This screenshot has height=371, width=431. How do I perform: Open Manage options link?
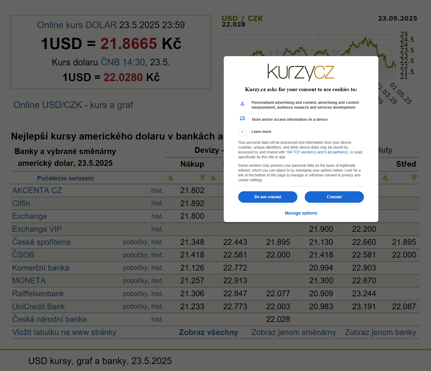coord(301,213)
